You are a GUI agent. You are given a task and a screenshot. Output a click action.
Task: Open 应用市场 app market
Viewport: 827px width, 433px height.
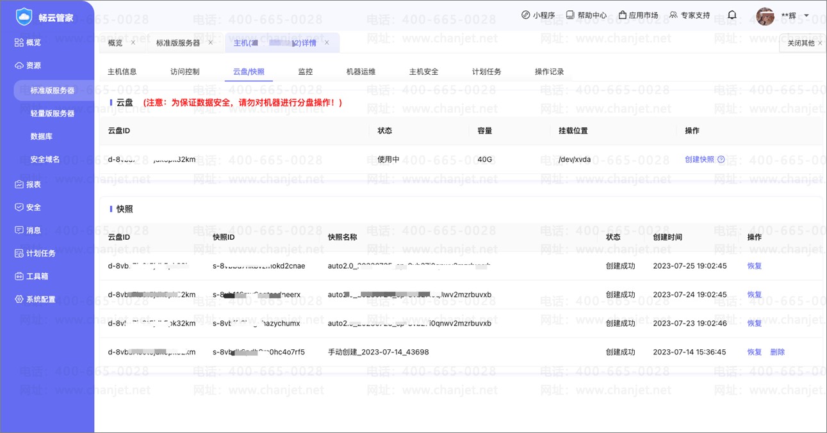[x=622, y=15]
